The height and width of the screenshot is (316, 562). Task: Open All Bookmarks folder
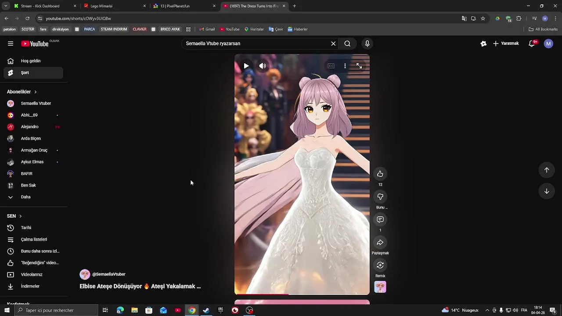[x=543, y=29]
